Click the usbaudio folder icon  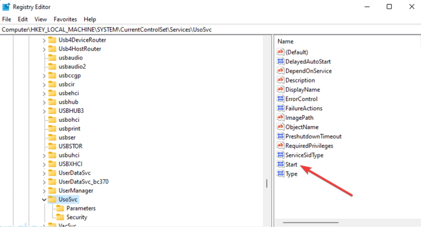pyautogui.click(x=52, y=58)
